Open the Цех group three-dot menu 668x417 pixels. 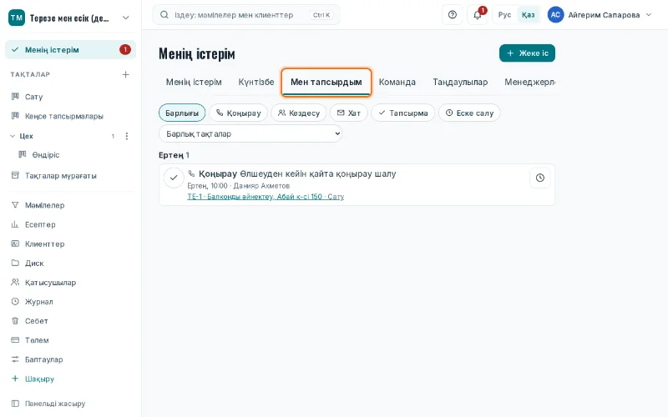click(127, 136)
